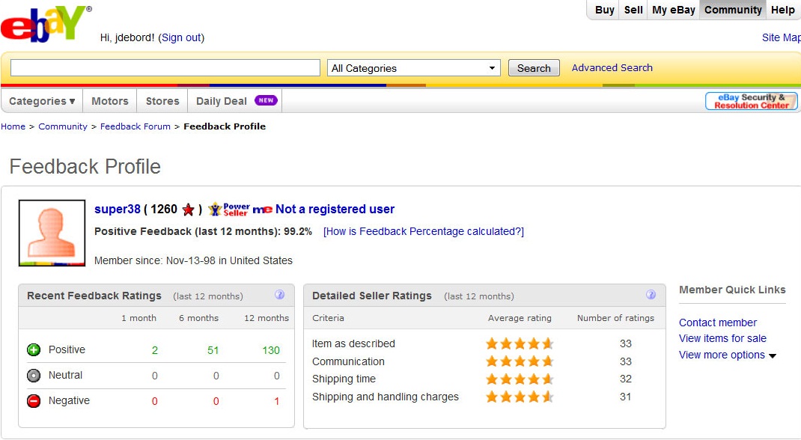Click Negative 1 month count 0
Image resolution: width=801 pixels, height=440 pixels.
point(155,401)
